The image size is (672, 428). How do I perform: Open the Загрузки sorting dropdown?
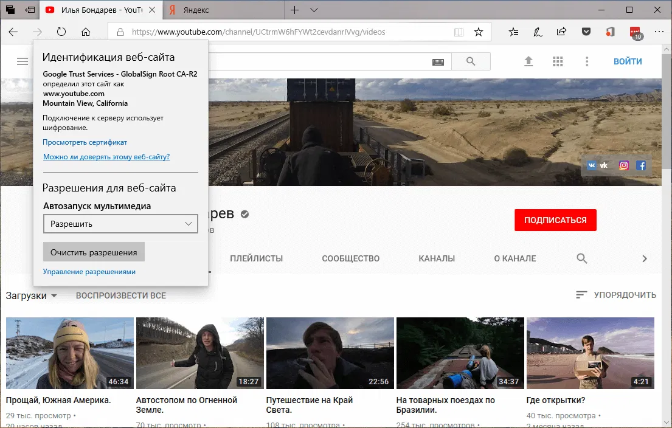pyautogui.click(x=32, y=295)
